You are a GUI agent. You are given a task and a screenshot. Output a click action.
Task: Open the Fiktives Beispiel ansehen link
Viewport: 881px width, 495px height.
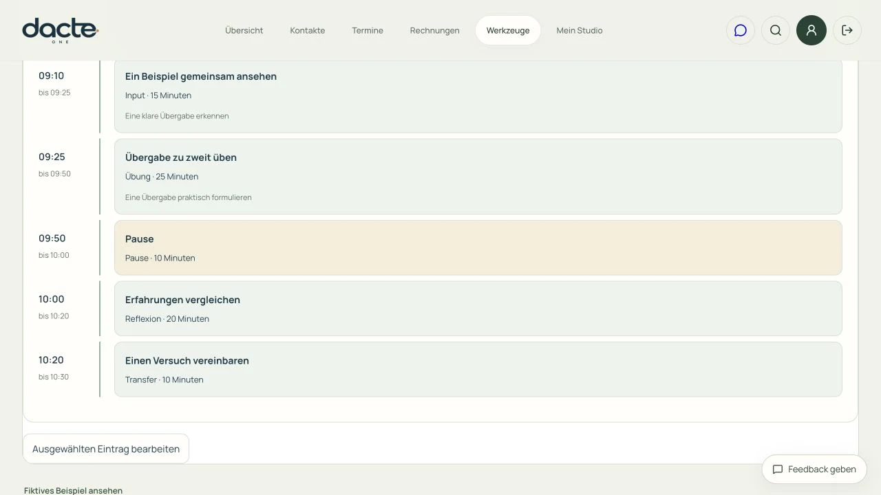coord(73,490)
